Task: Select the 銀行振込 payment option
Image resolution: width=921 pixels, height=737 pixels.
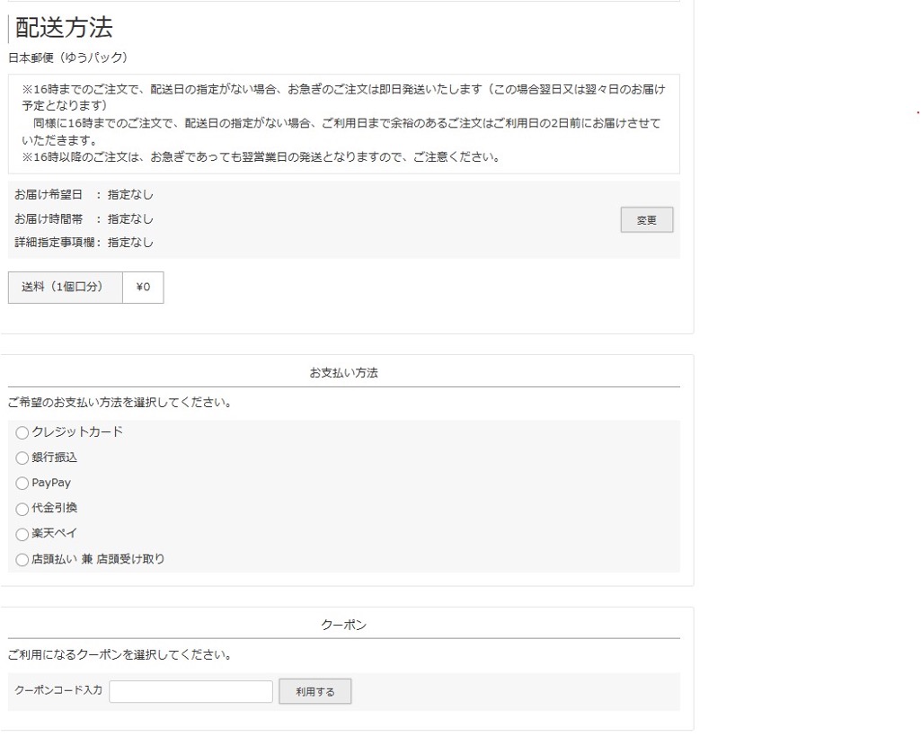Action: click(x=22, y=458)
